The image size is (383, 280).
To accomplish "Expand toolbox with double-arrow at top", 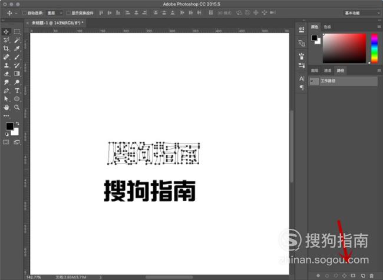I will pos(3,21).
